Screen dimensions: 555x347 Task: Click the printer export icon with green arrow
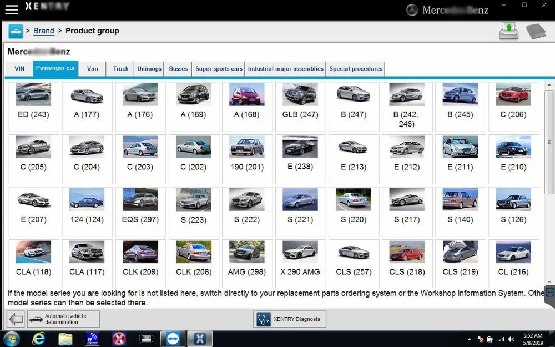point(509,31)
